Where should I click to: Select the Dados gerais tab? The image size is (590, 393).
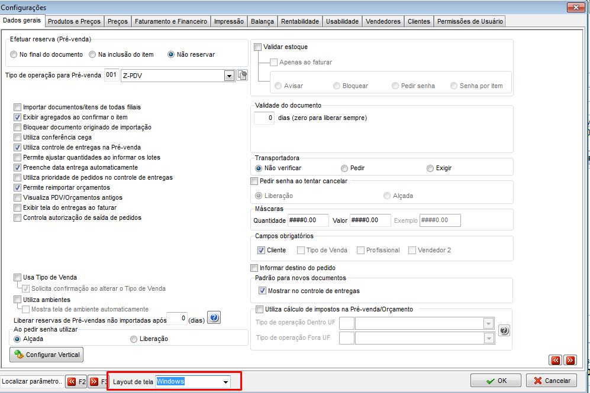point(22,20)
